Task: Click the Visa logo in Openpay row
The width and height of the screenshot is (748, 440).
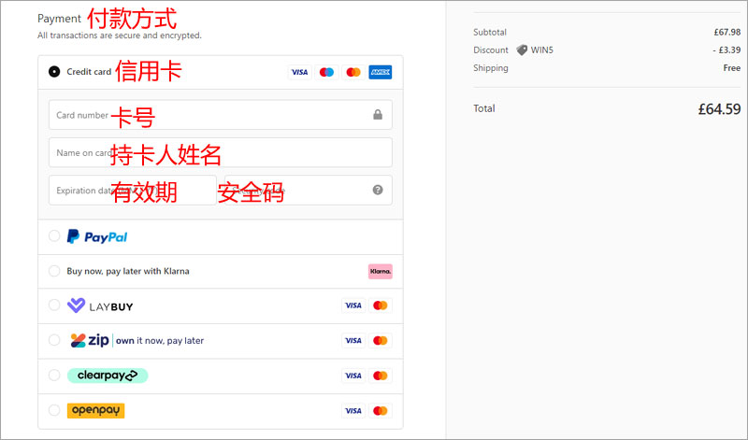Action: [x=353, y=411]
